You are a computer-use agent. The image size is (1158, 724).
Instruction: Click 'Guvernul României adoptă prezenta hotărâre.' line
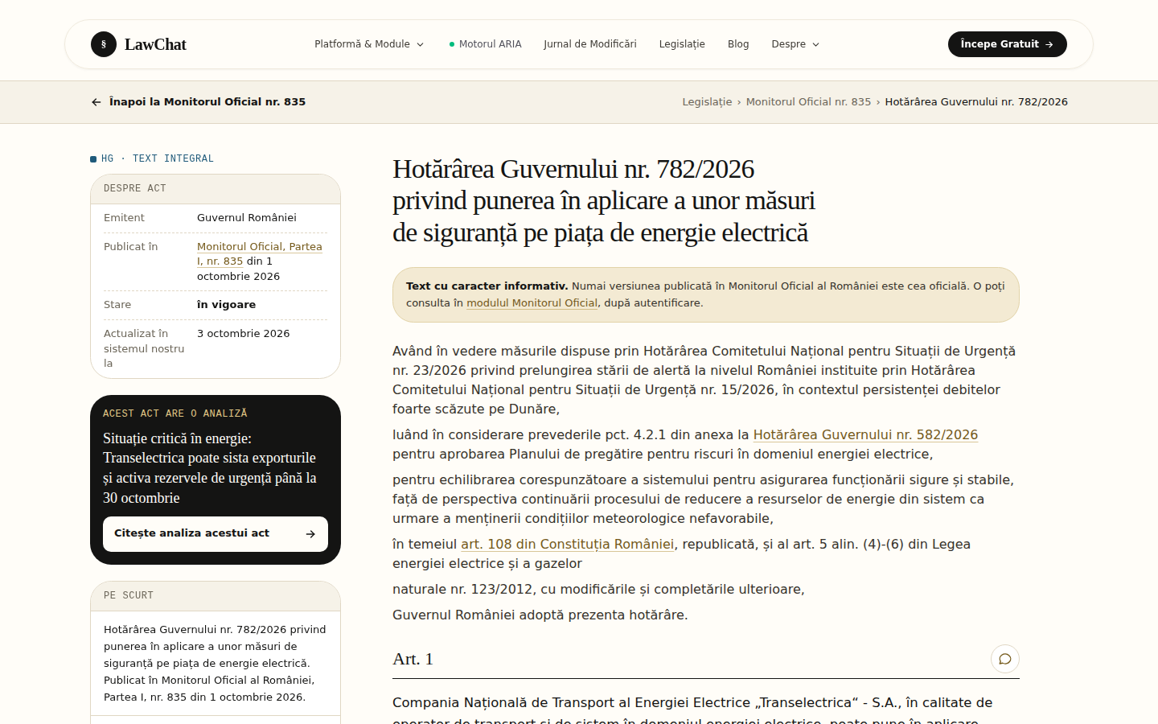click(x=540, y=615)
